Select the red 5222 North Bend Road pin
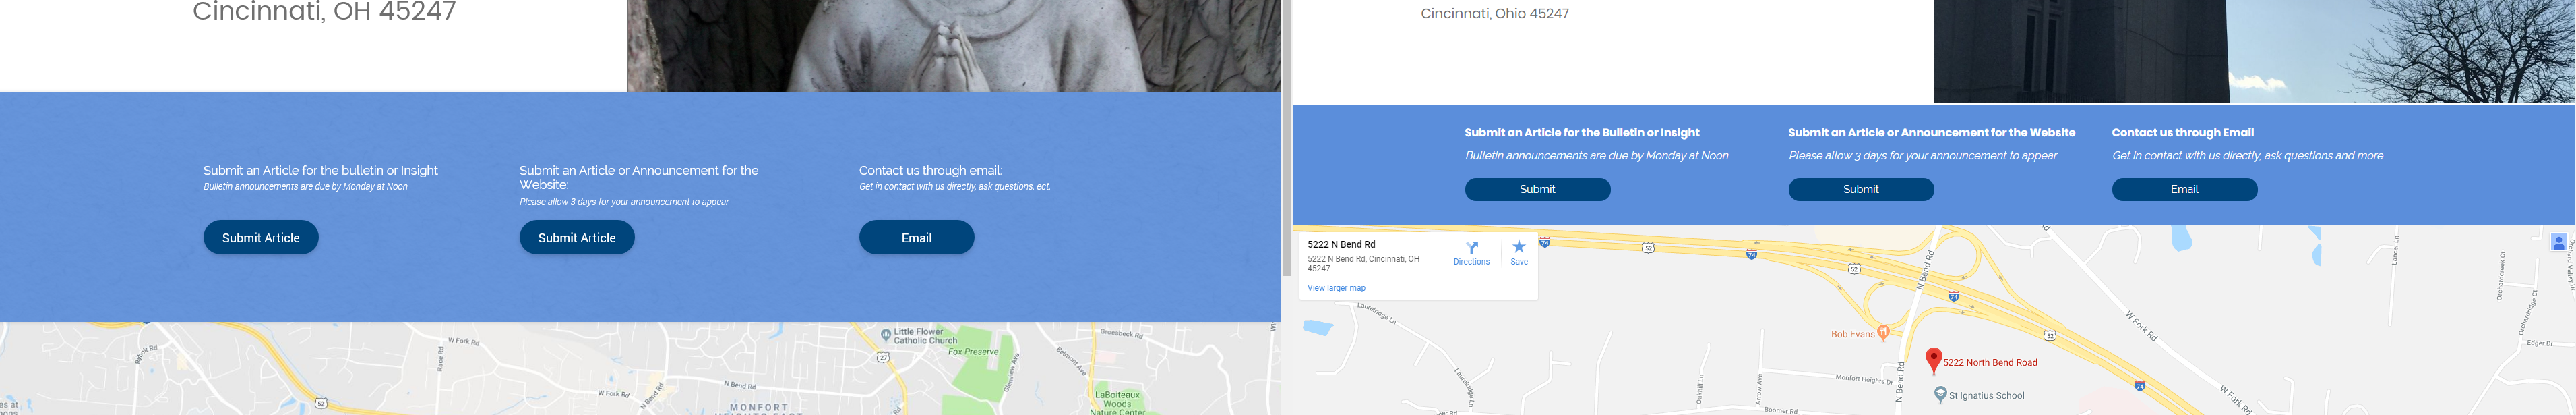Screen dimensions: 2576x415 1933,360
